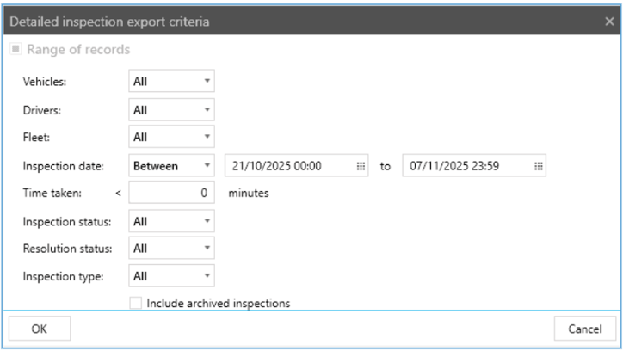Image resolution: width=623 pixels, height=351 pixels.
Task: Focus the Time taken minutes input
Action: [171, 194]
